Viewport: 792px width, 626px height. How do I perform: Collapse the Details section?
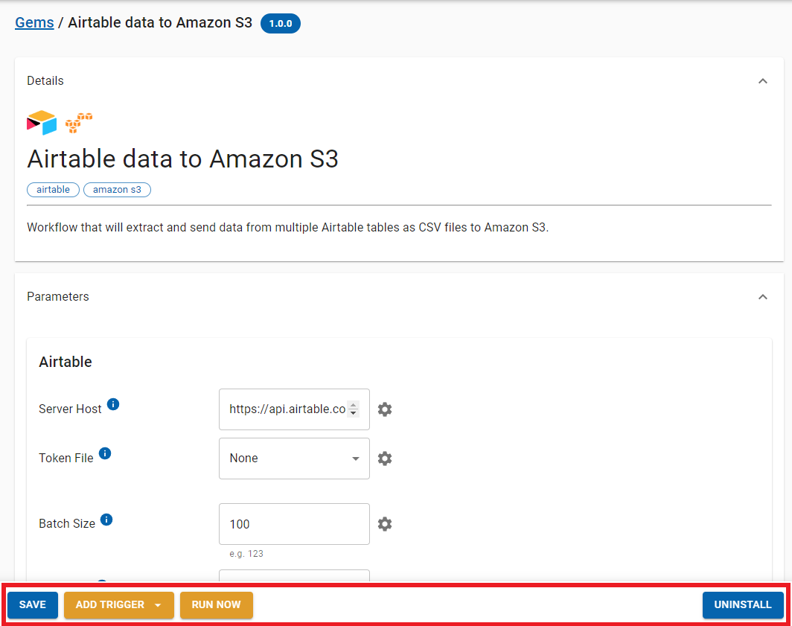(762, 81)
